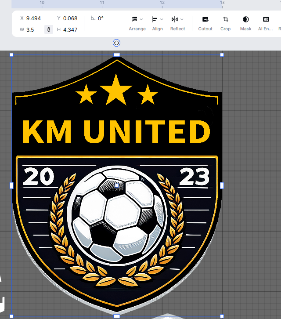The image size is (281, 319).
Task: Click the ruler mark at 10
Action: point(42,3)
